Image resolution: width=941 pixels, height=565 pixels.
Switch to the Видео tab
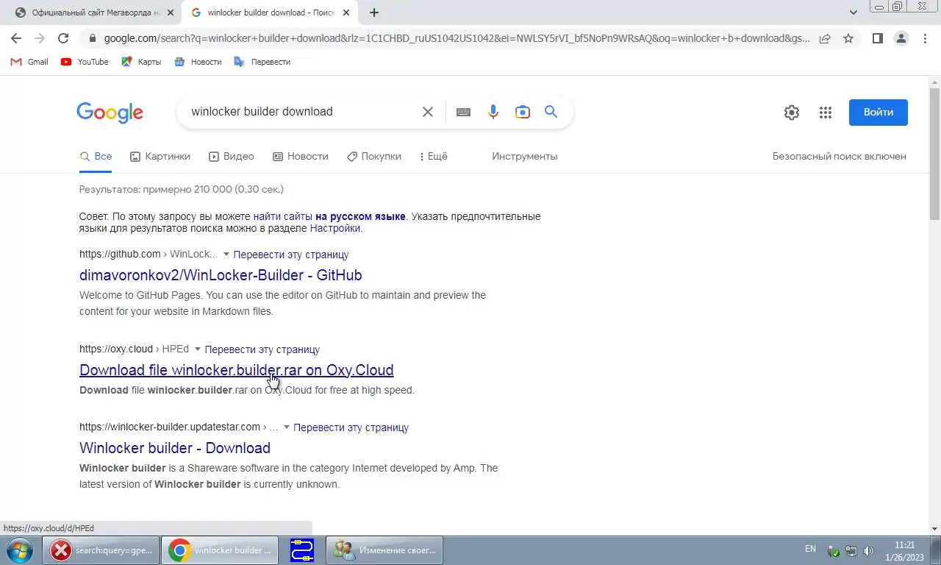[x=232, y=156]
